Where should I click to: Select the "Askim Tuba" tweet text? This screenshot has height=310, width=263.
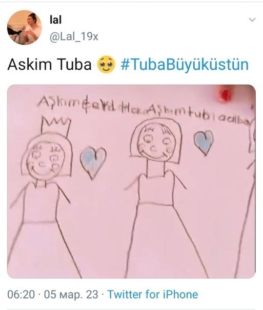coord(50,65)
